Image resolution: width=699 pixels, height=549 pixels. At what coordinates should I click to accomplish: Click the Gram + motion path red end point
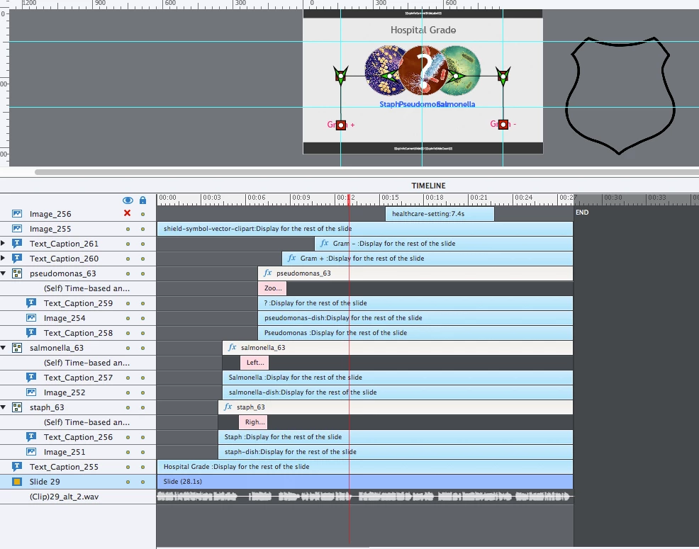click(x=341, y=125)
